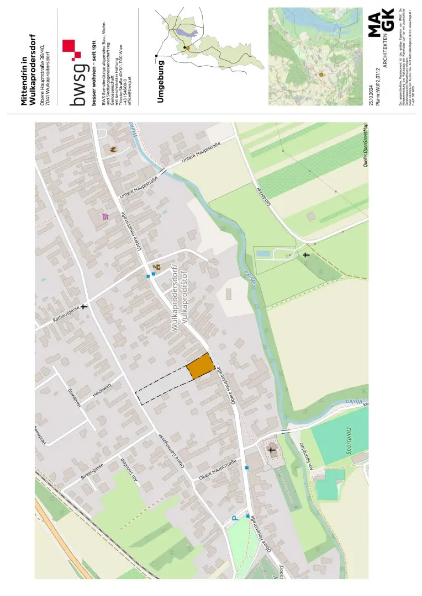
Task: Click the slogan 'besser wohnen – seit 1911.'
Action: pos(93,72)
